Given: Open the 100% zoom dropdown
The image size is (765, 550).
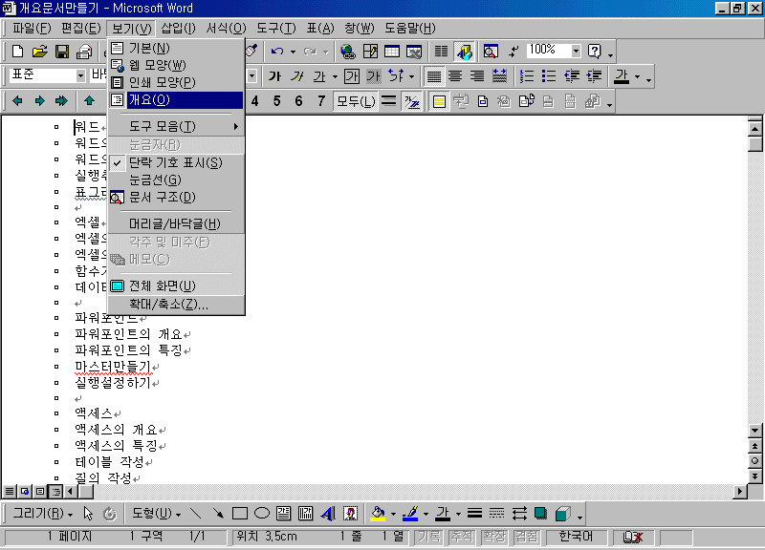Looking at the screenshot, I should pos(577,51).
